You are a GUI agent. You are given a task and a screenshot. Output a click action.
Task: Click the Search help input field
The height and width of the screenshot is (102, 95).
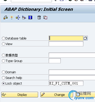[72, 78]
